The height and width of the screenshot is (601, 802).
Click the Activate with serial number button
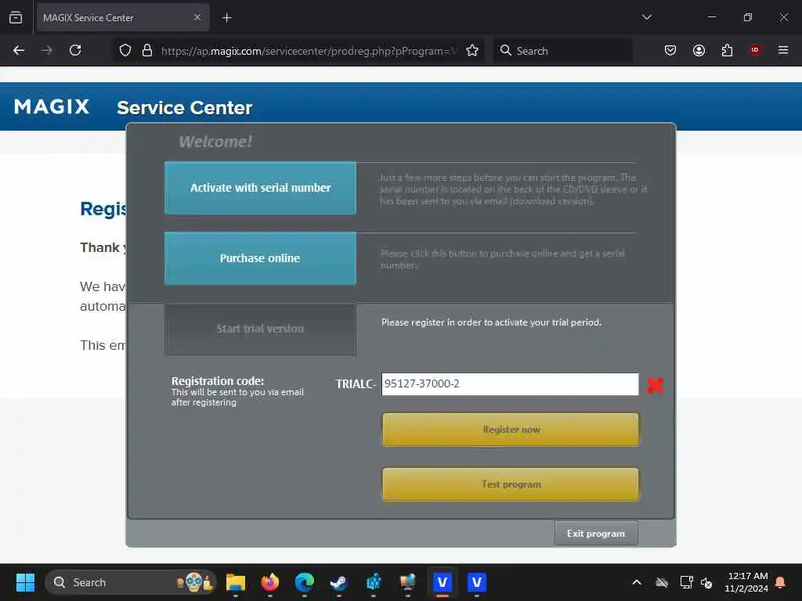click(260, 188)
